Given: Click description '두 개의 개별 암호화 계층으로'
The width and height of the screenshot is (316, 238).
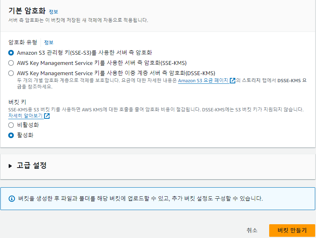Looking at the screenshot, I should [x=48, y=81].
